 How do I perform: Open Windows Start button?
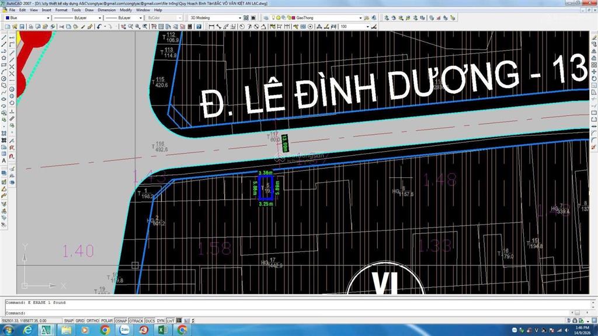(x=8, y=330)
